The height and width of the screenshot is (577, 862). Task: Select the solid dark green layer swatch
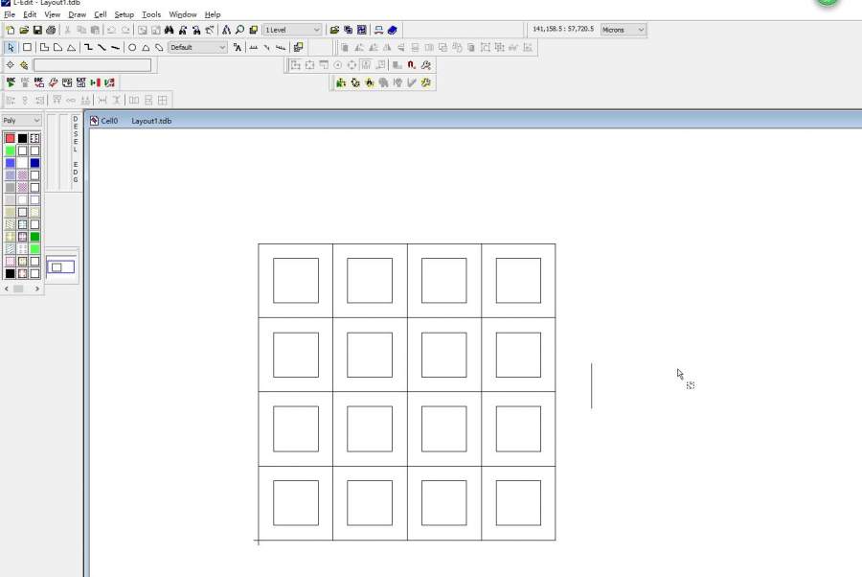[x=35, y=237]
